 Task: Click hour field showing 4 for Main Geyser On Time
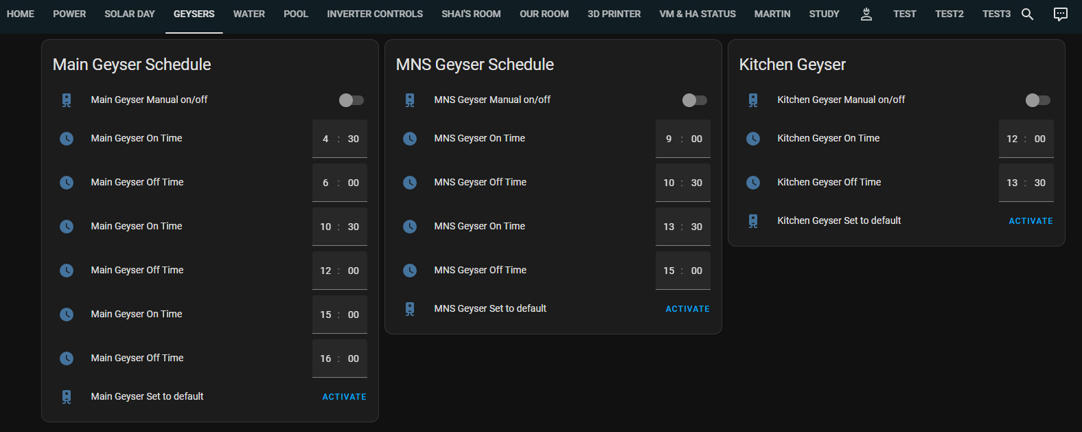pyautogui.click(x=325, y=139)
